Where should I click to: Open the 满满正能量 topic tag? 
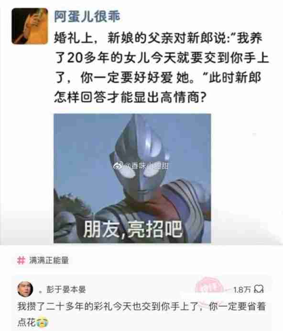coord(49,260)
